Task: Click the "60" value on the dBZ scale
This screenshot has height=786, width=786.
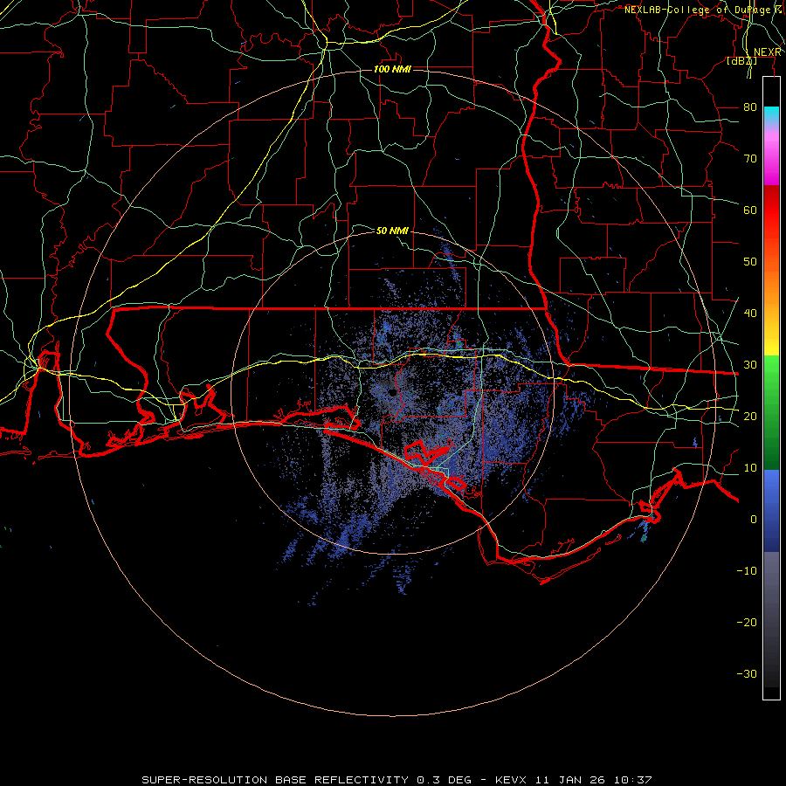Action: pyautogui.click(x=750, y=210)
